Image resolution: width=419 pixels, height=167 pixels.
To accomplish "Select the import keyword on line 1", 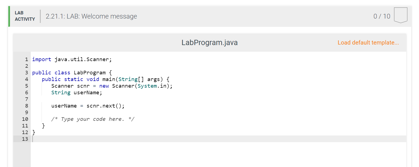I will pyautogui.click(x=42, y=59).
